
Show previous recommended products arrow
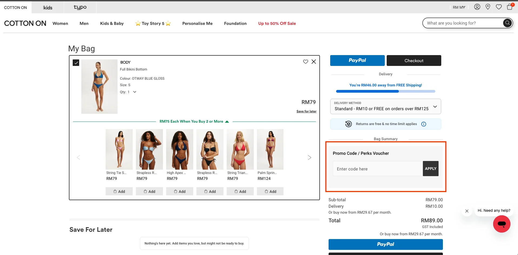pyautogui.click(x=78, y=157)
